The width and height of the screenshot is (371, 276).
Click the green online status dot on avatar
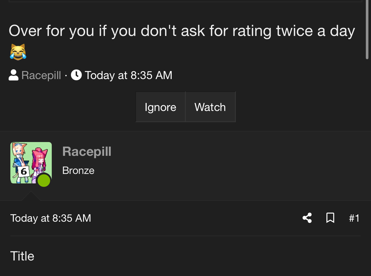[44, 181]
